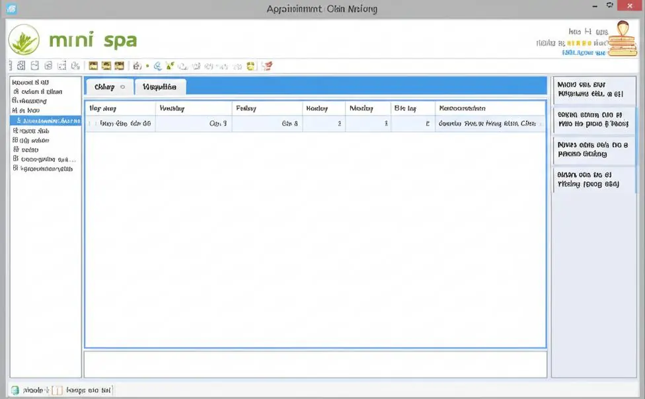
Task: Click the gear-like icon after the brown picture icons
Action: point(137,66)
